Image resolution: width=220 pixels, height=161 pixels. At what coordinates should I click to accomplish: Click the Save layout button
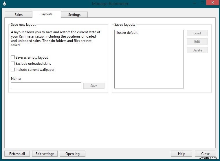[94, 86]
